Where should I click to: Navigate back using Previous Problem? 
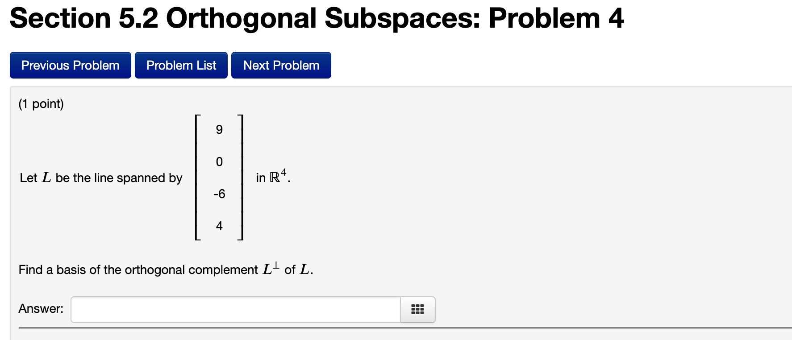tap(70, 65)
